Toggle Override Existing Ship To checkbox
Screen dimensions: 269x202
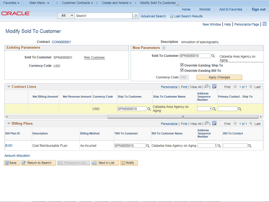[182, 65]
